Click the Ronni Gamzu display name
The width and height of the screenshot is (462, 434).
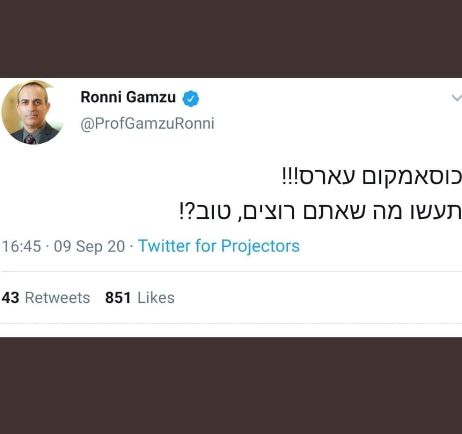pos(128,97)
